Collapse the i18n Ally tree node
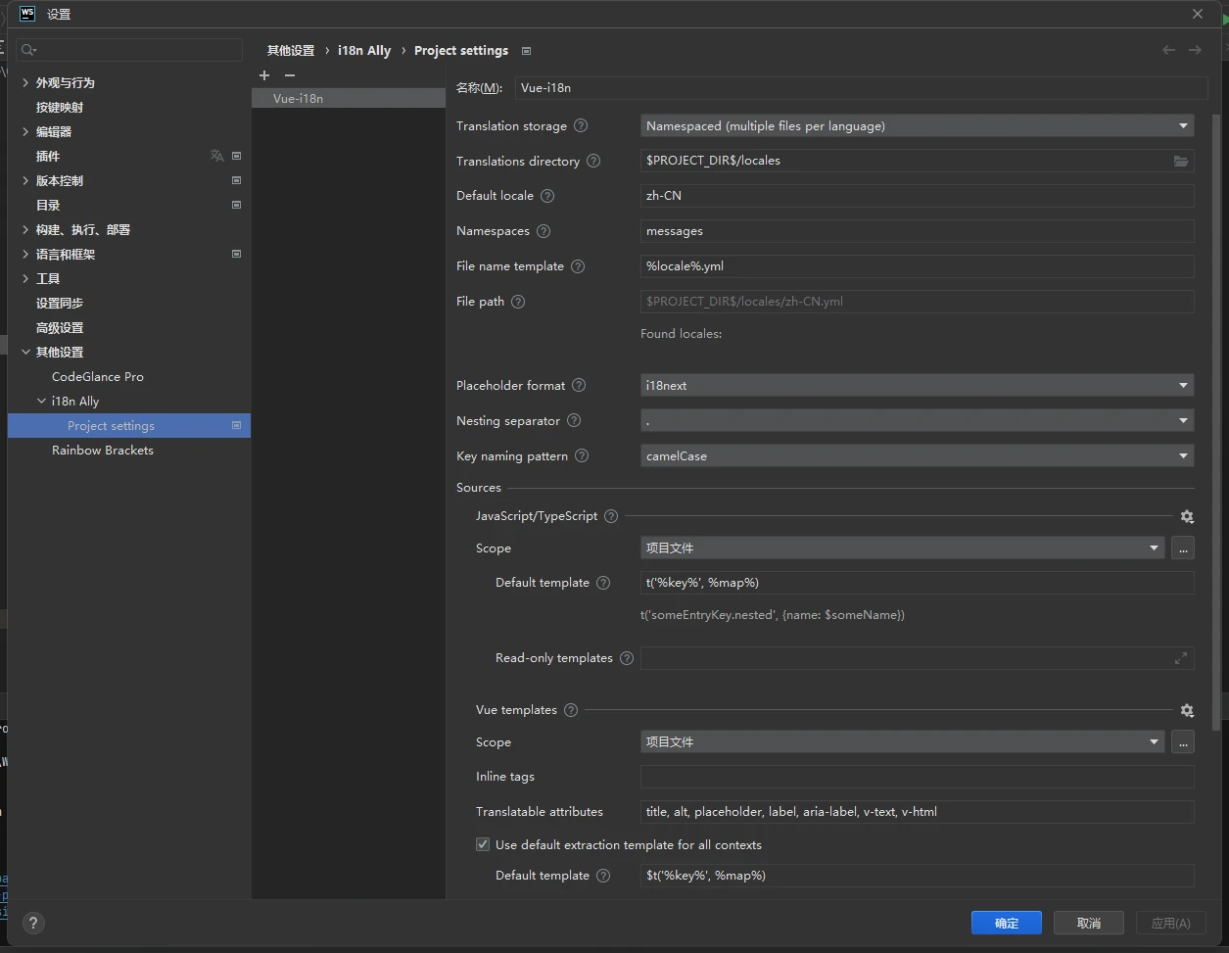This screenshot has width=1229, height=953. 41,401
